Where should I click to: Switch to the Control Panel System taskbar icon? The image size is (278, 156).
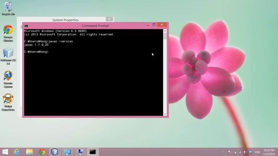click(x=67, y=152)
